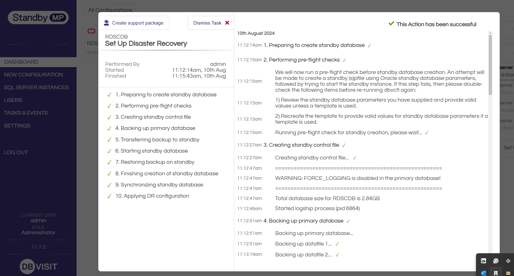Click 'Started logship process (pid 6864)' log line
514x276 pixels.
pos(317,208)
